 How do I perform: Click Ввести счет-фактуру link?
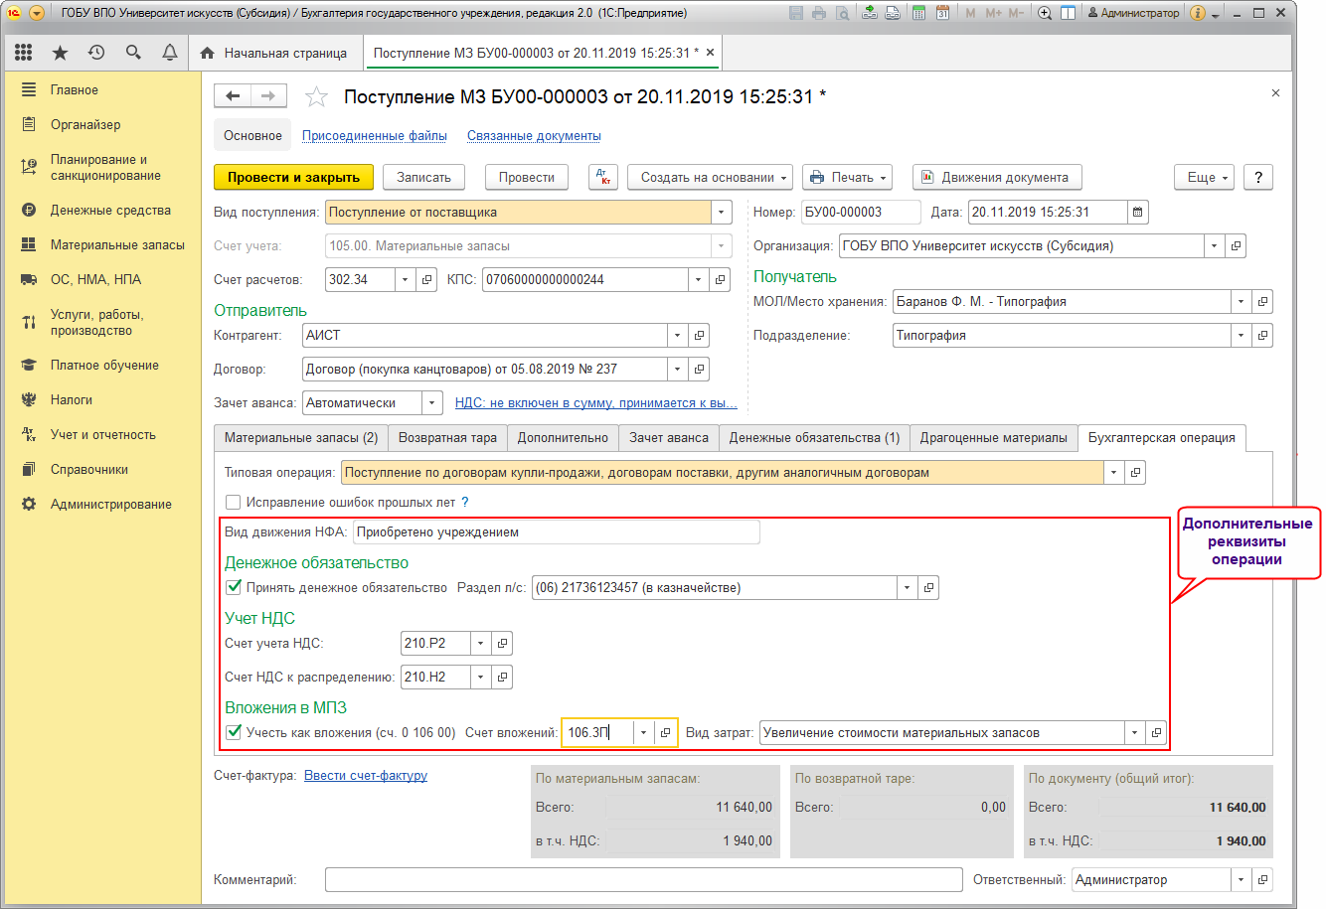(x=366, y=775)
